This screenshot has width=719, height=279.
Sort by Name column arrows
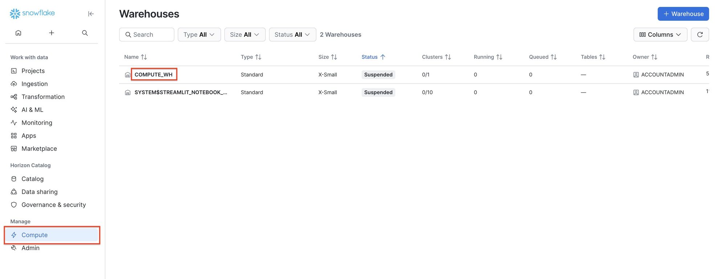144,57
